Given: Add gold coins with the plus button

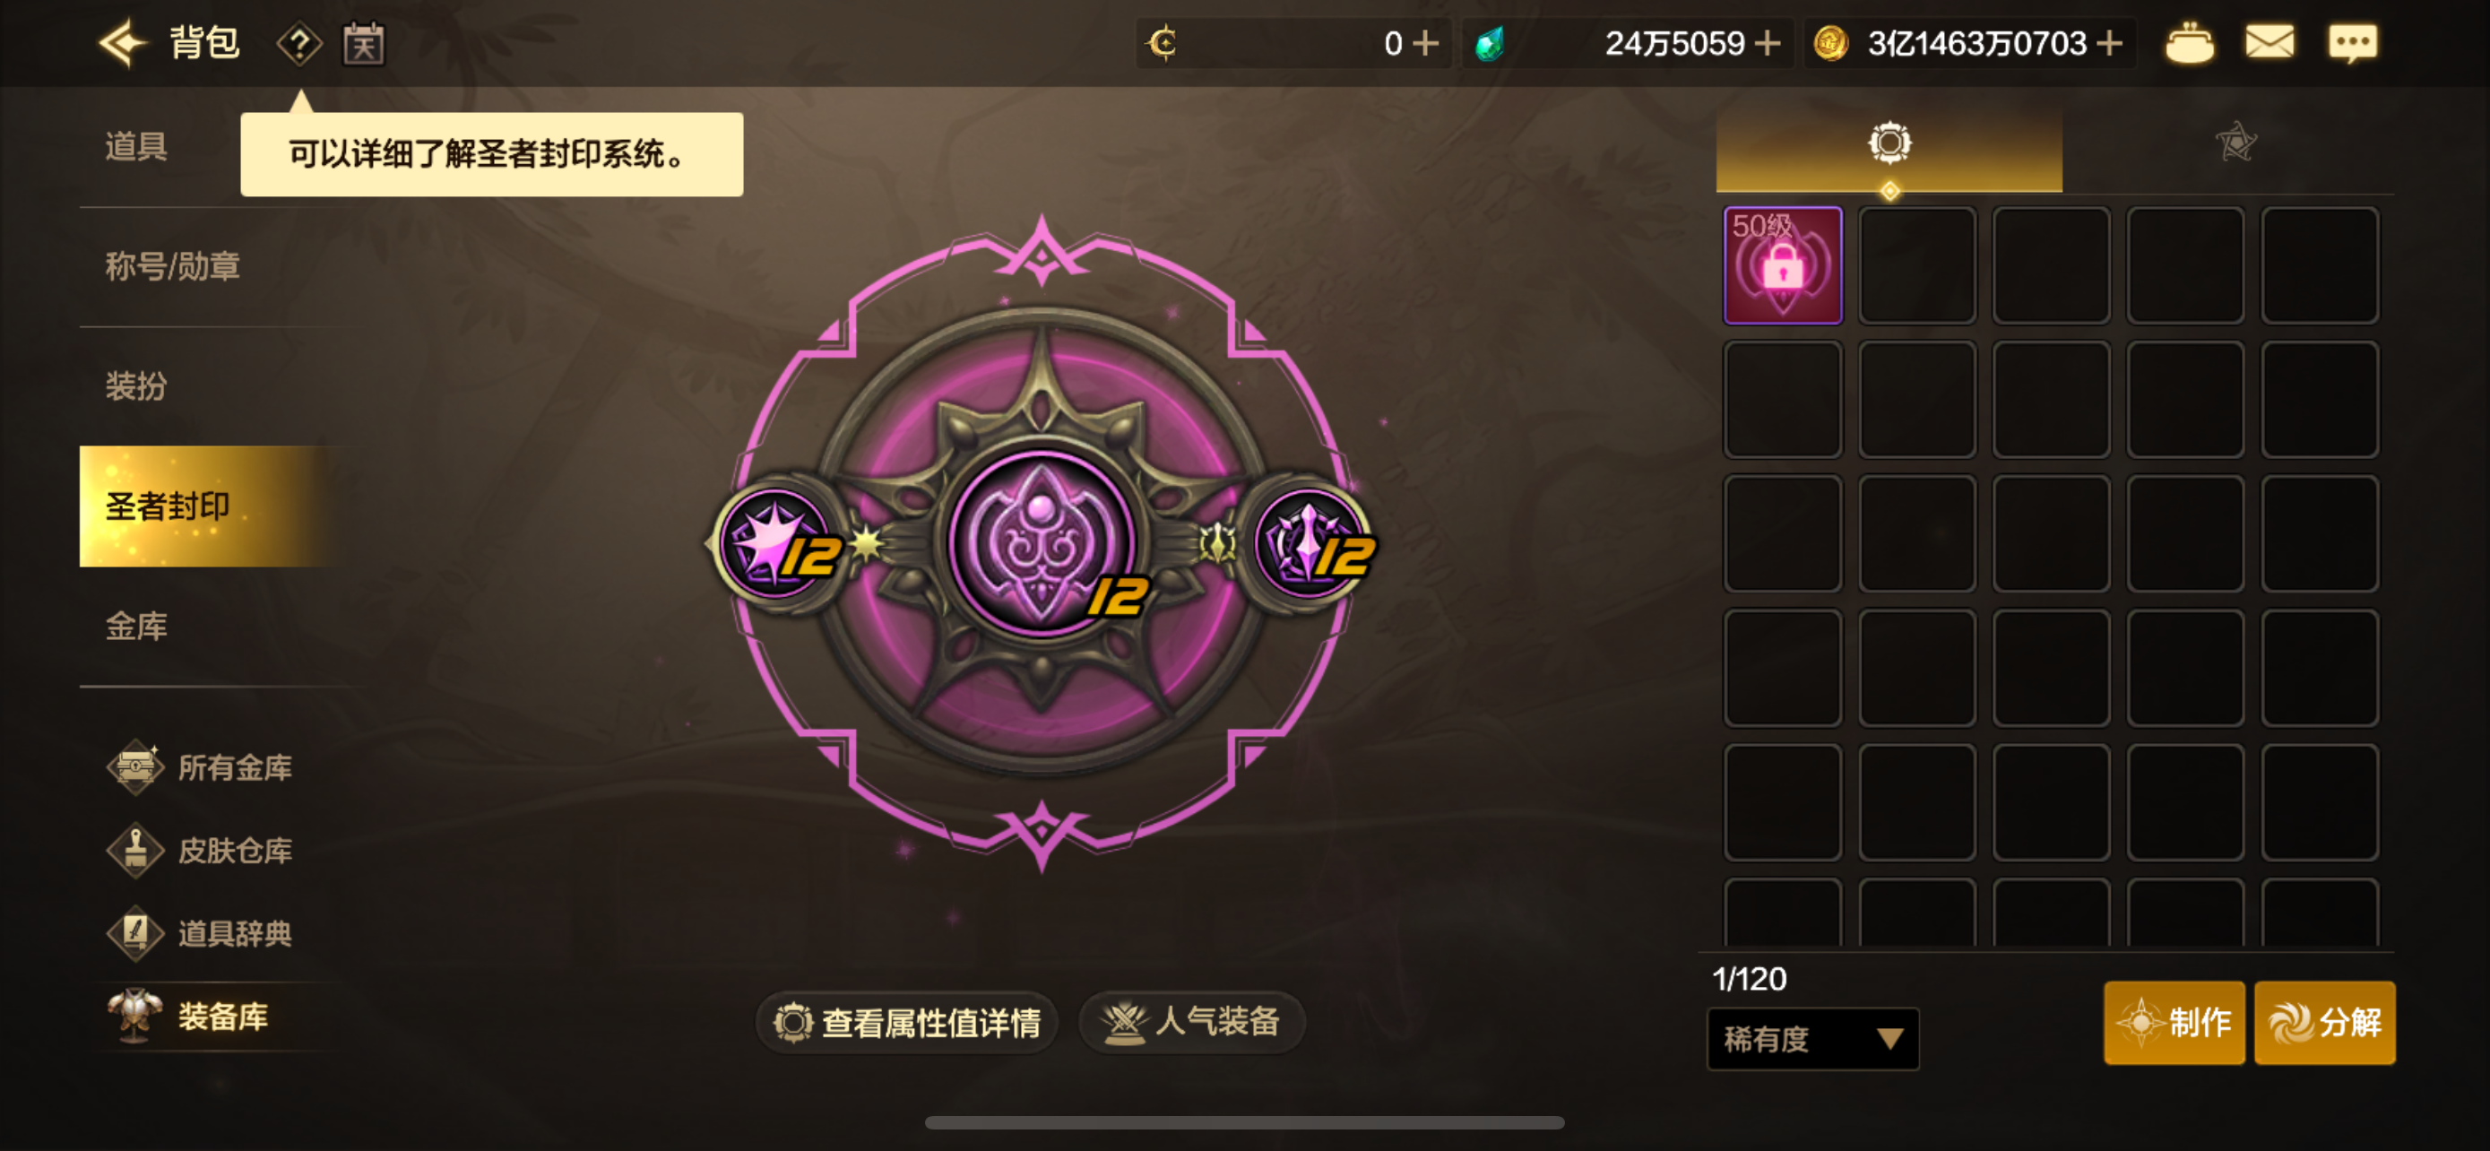Looking at the screenshot, I should click(x=2111, y=44).
